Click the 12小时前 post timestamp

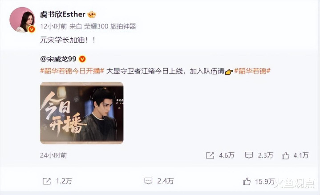click(x=53, y=26)
